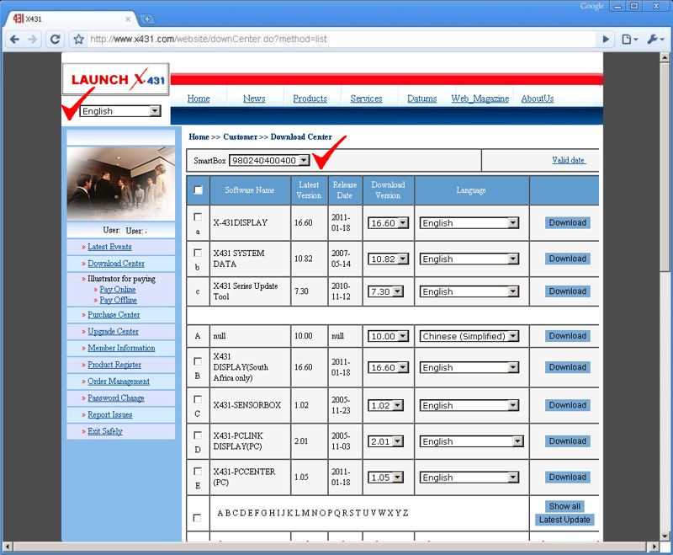The height and width of the screenshot is (555, 673).
Task: Open download version dropdown for X431-SENSORBOX
Action: click(385, 405)
